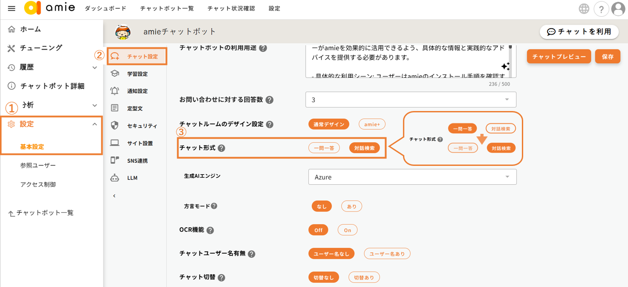The image size is (628, 287).
Task: Open the user account avatar icon
Action: point(618,9)
